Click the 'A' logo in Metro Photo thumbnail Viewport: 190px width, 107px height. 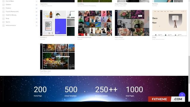point(116,11)
